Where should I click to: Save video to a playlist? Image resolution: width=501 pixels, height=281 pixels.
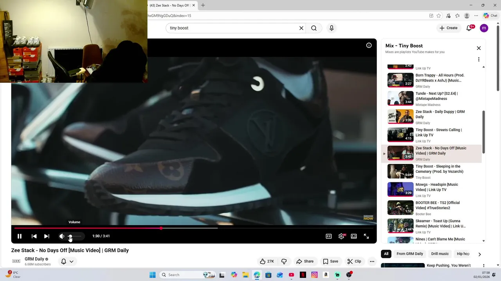coord(331,261)
